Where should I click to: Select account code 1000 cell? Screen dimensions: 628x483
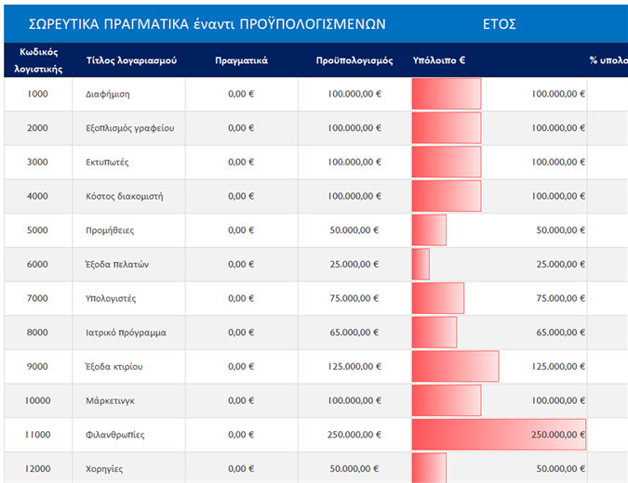[38, 94]
